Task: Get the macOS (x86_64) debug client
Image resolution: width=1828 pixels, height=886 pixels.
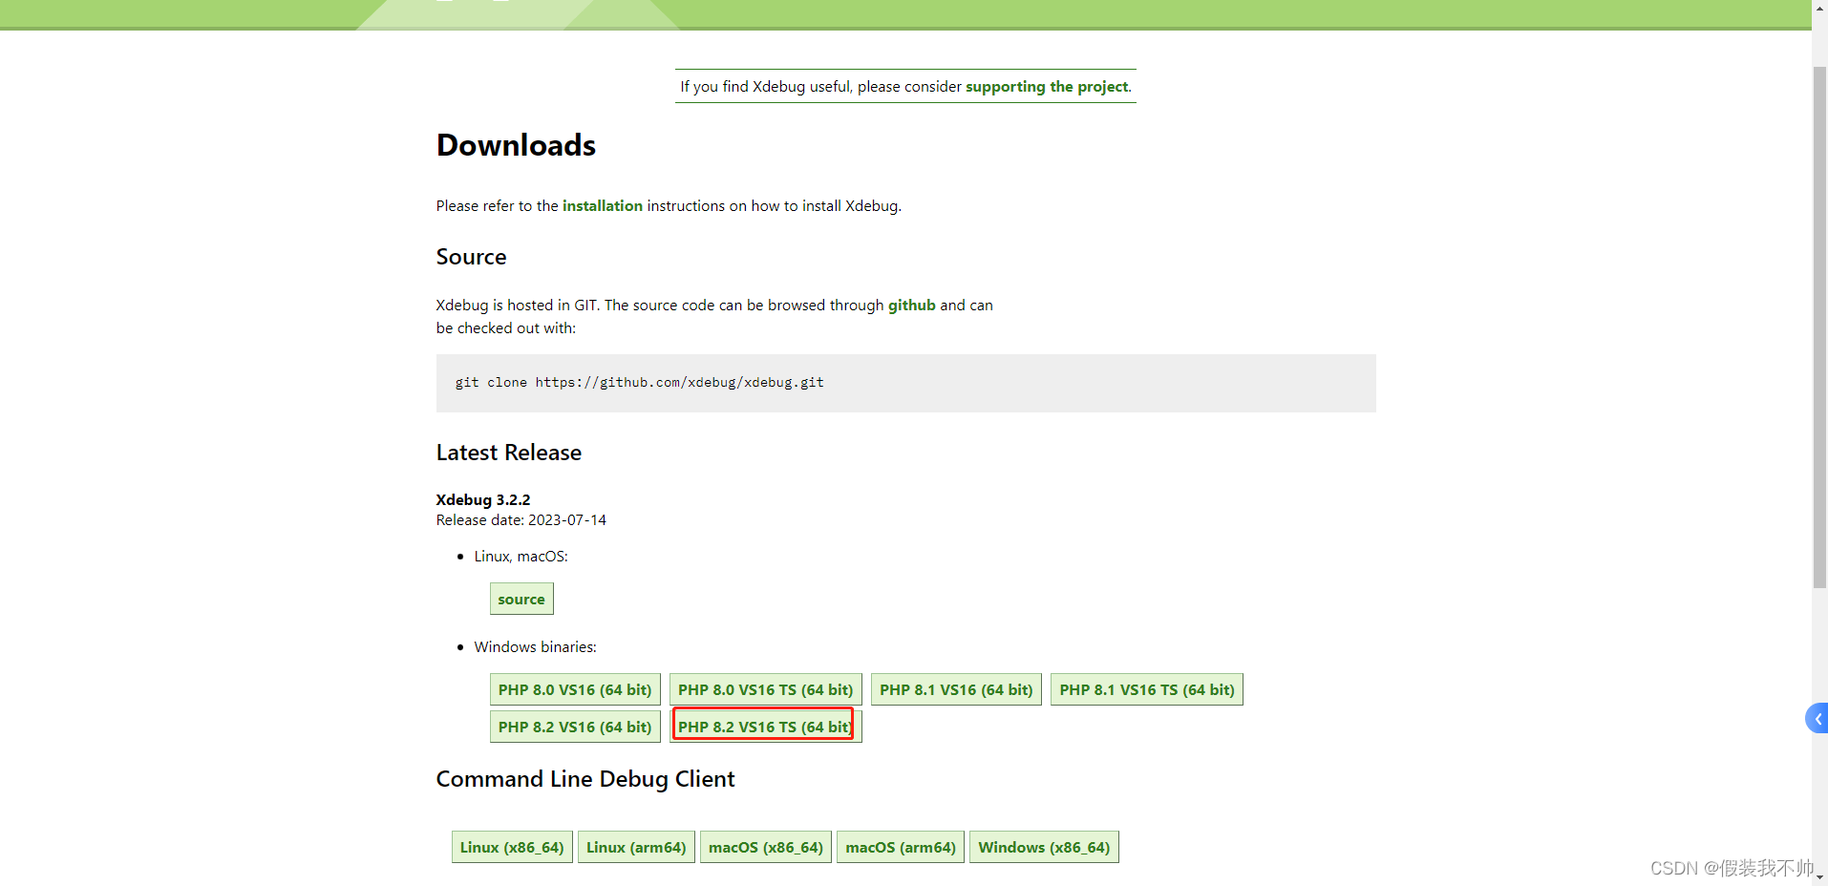Action: pyautogui.click(x=766, y=848)
